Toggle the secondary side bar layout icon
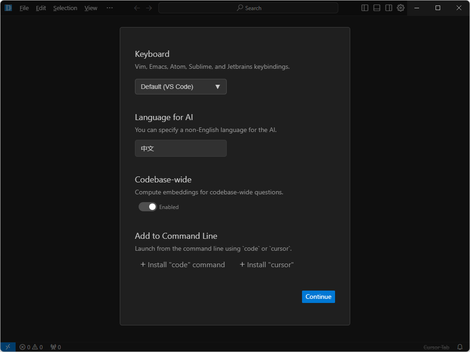Viewport: 470px width, 352px height. tap(389, 8)
